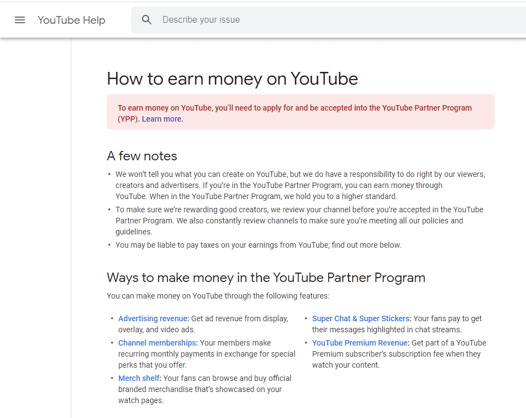The image size is (526, 418).
Task: Open the Channel memberships link
Action: coord(157,343)
